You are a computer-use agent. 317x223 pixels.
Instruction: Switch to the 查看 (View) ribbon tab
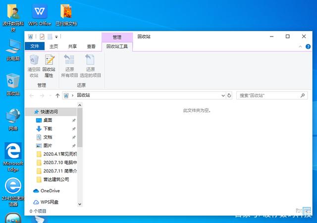(x=91, y=46)
